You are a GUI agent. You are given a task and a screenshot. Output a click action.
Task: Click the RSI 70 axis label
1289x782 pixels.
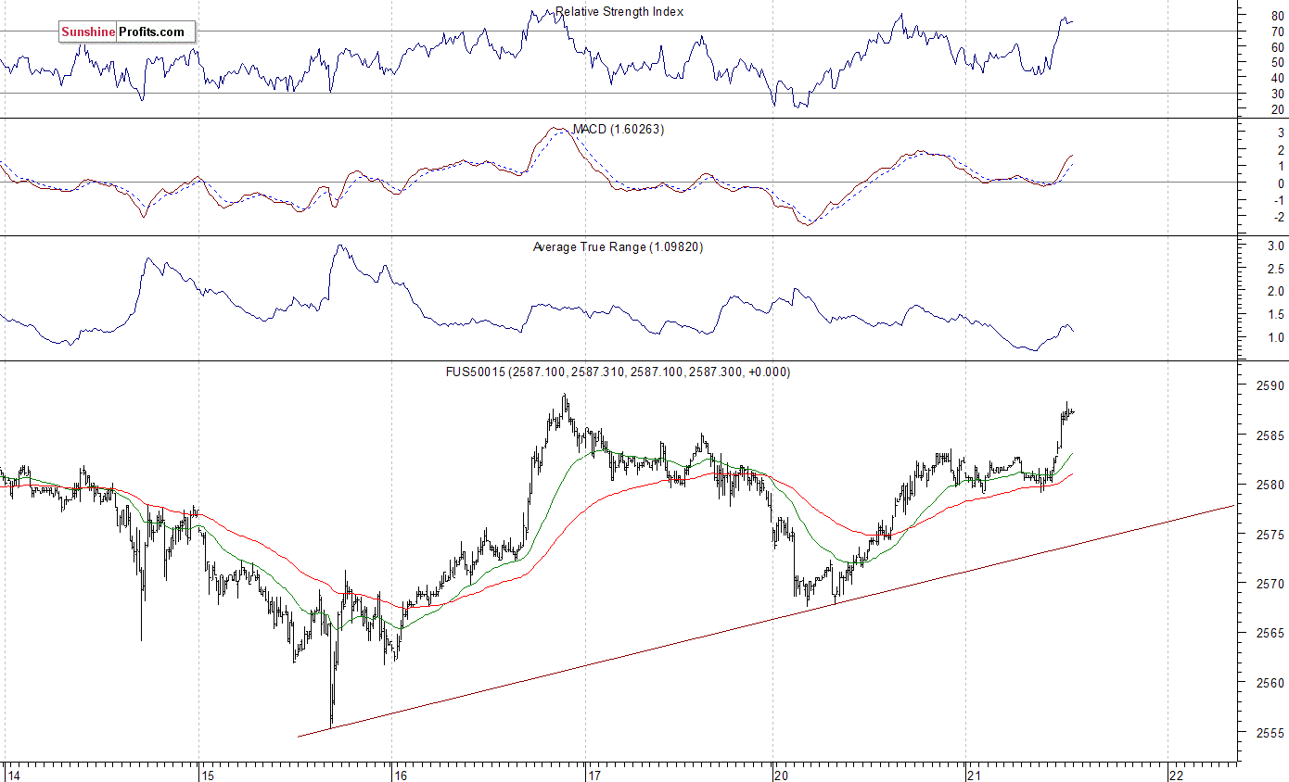point(1276,31)
